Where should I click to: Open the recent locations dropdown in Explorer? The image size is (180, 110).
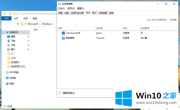tap(14, 24)
